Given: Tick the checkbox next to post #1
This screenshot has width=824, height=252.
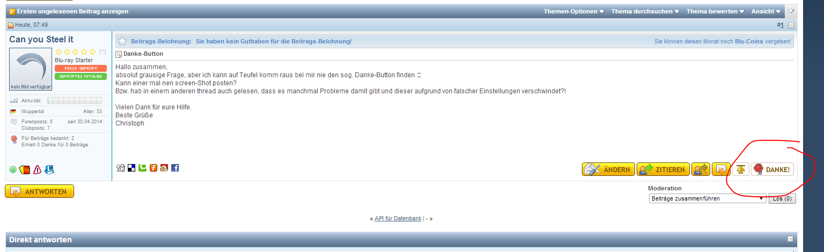Looking at the screenshot, I should (x=791, y=25).
